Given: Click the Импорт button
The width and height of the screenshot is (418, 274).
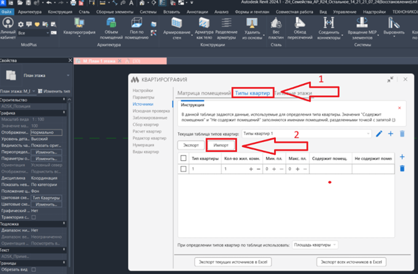Looking at the screenshot, I should tap(221, 145).
